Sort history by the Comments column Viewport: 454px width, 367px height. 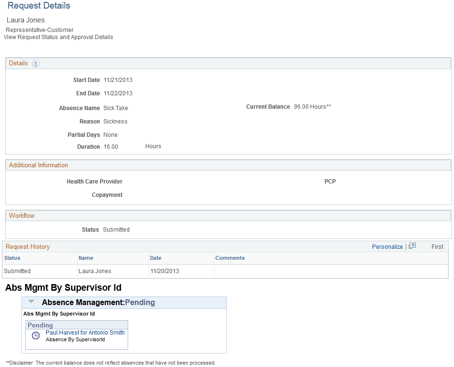[230, 257]
